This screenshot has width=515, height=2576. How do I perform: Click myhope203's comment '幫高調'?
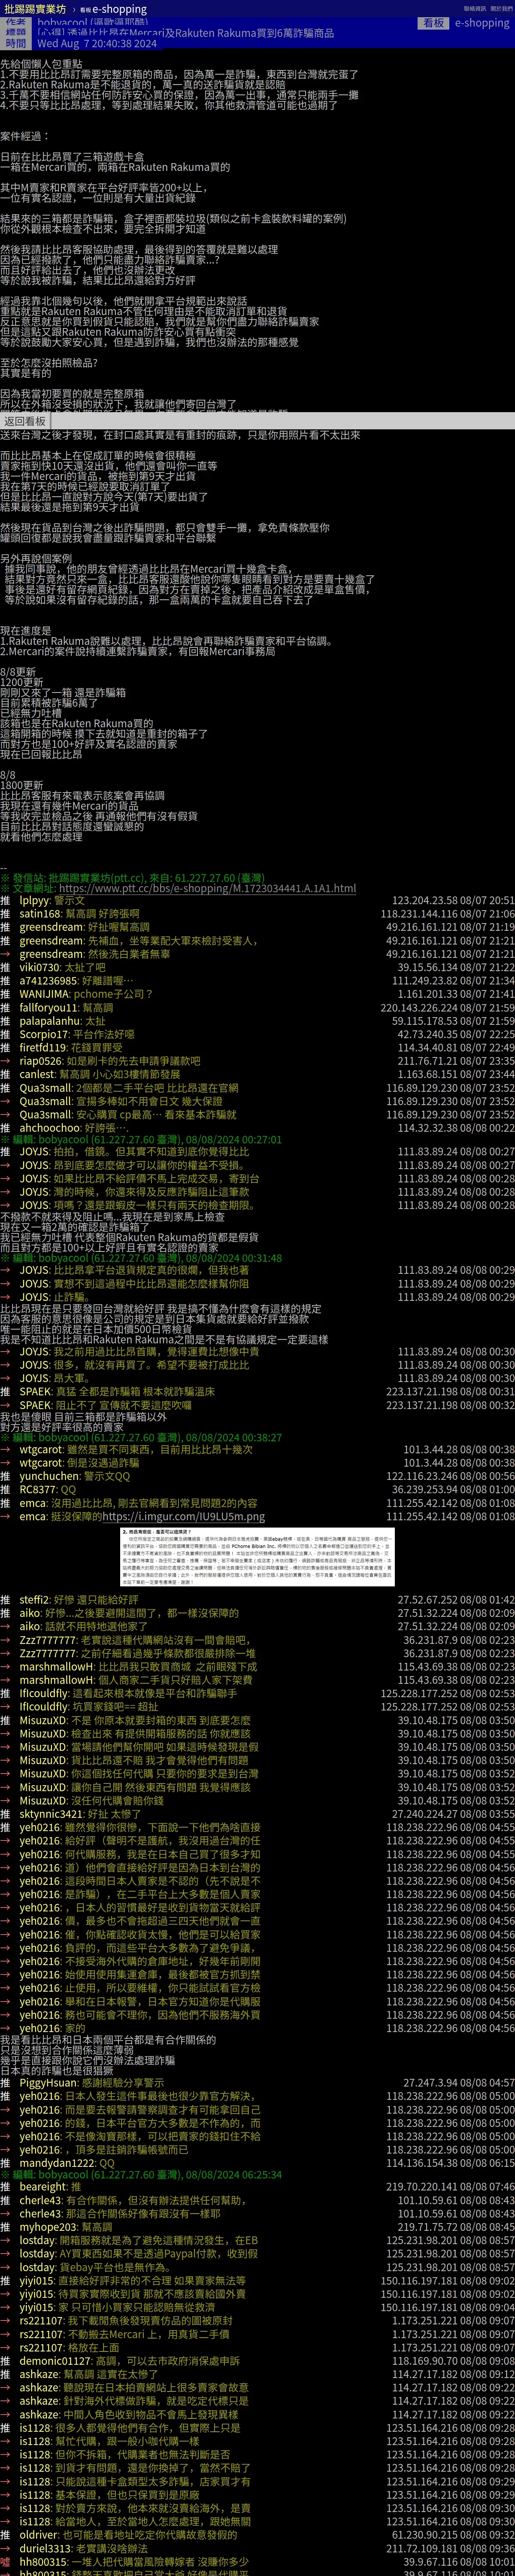(96, 2227)
